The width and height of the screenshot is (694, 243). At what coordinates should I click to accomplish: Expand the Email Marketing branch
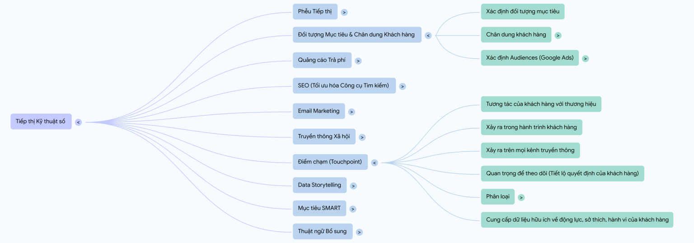pos(352,112)
